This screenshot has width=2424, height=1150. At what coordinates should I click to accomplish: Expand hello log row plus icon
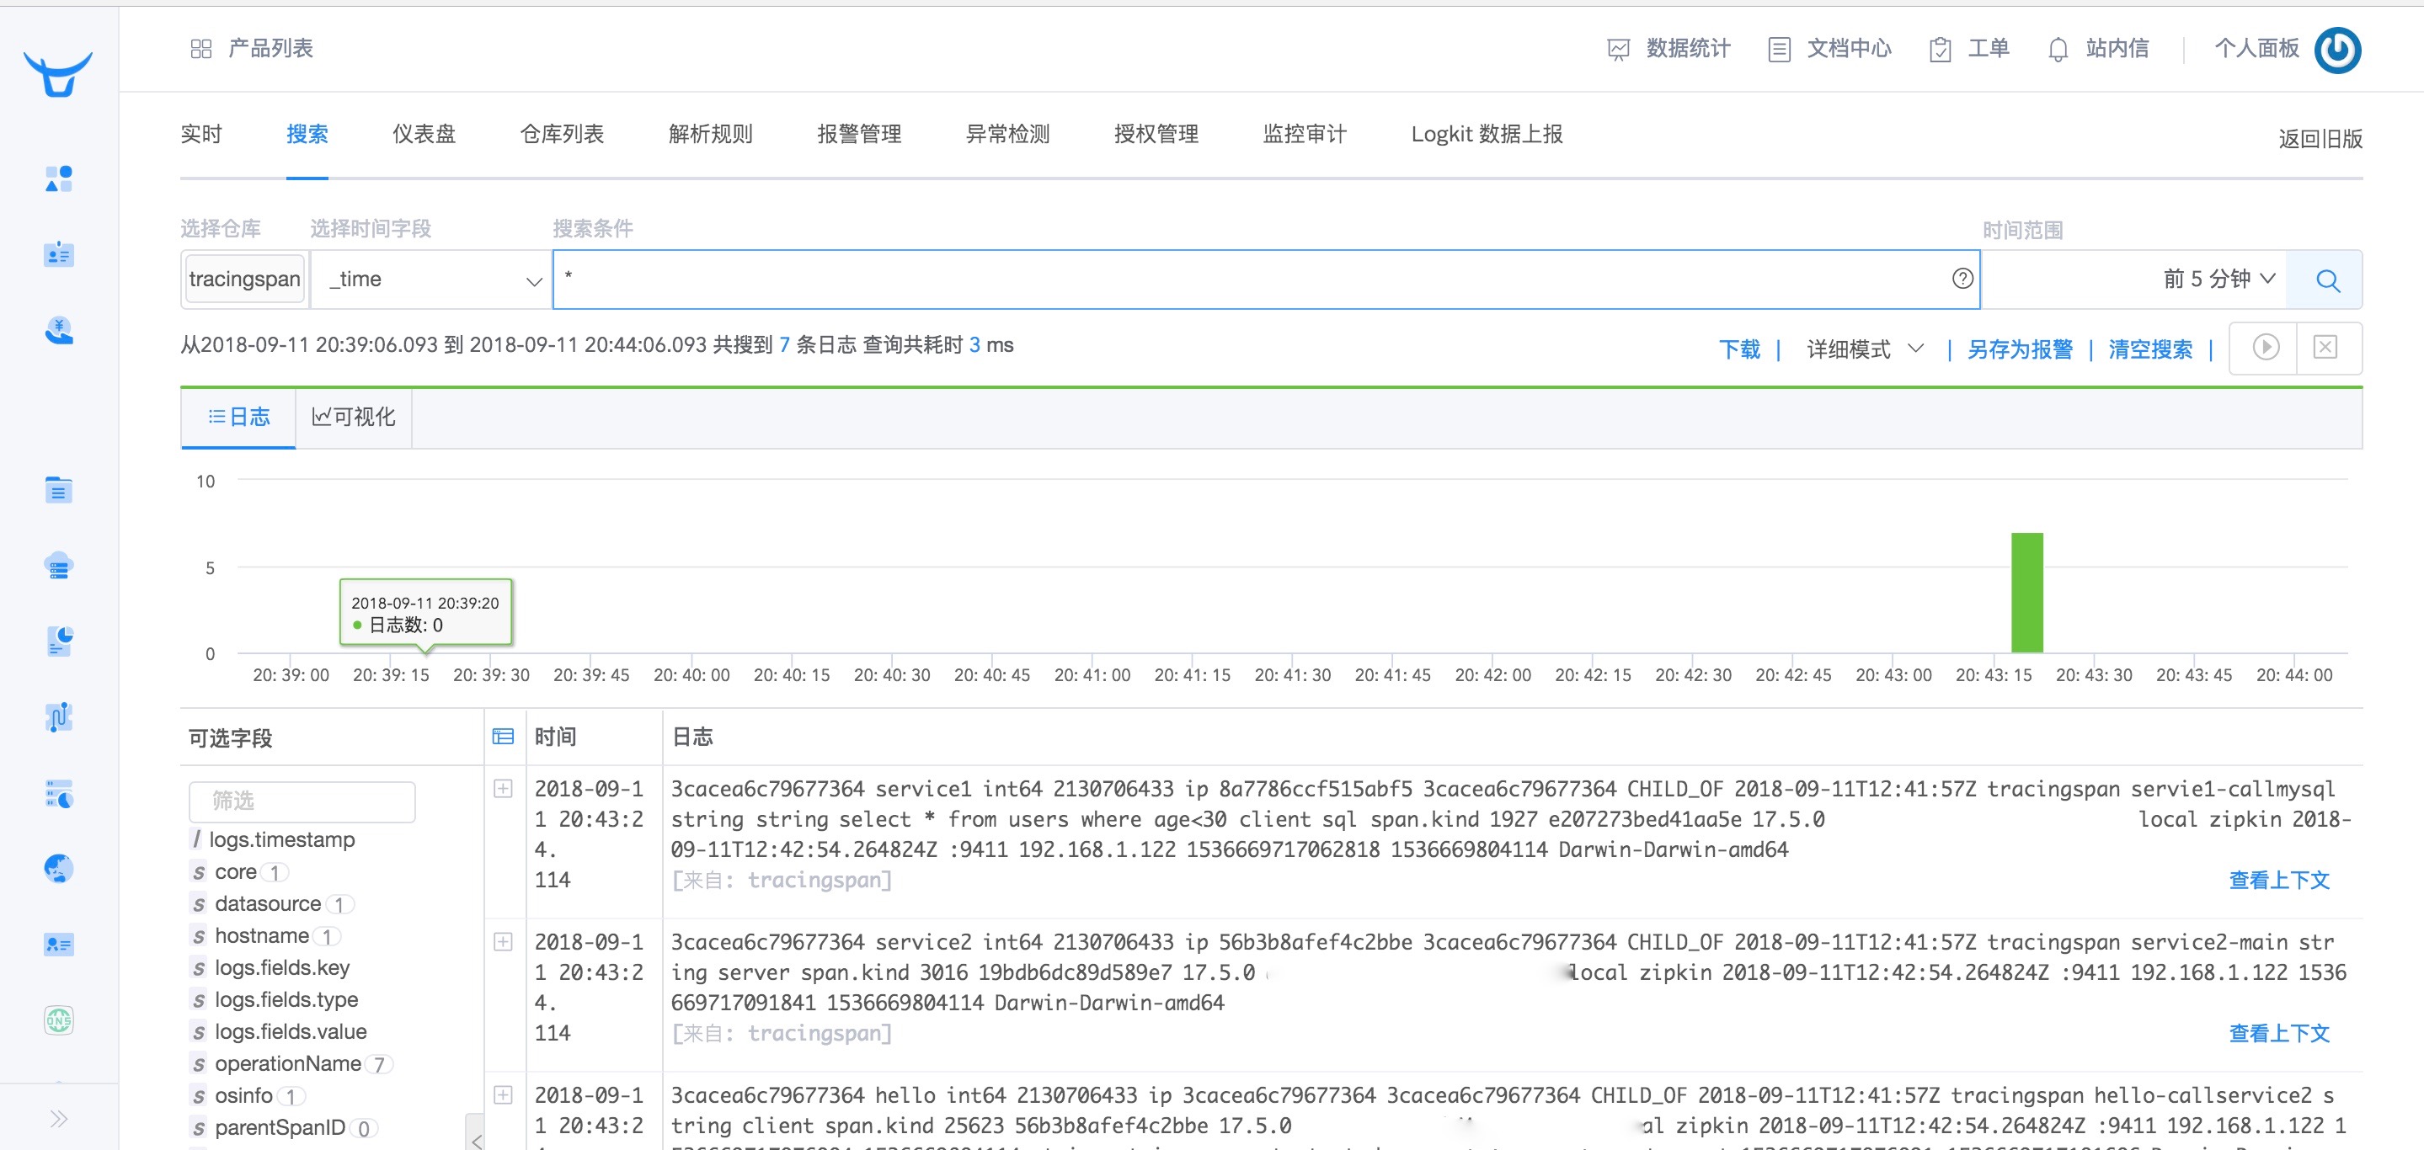click(x=504, y=1095)
